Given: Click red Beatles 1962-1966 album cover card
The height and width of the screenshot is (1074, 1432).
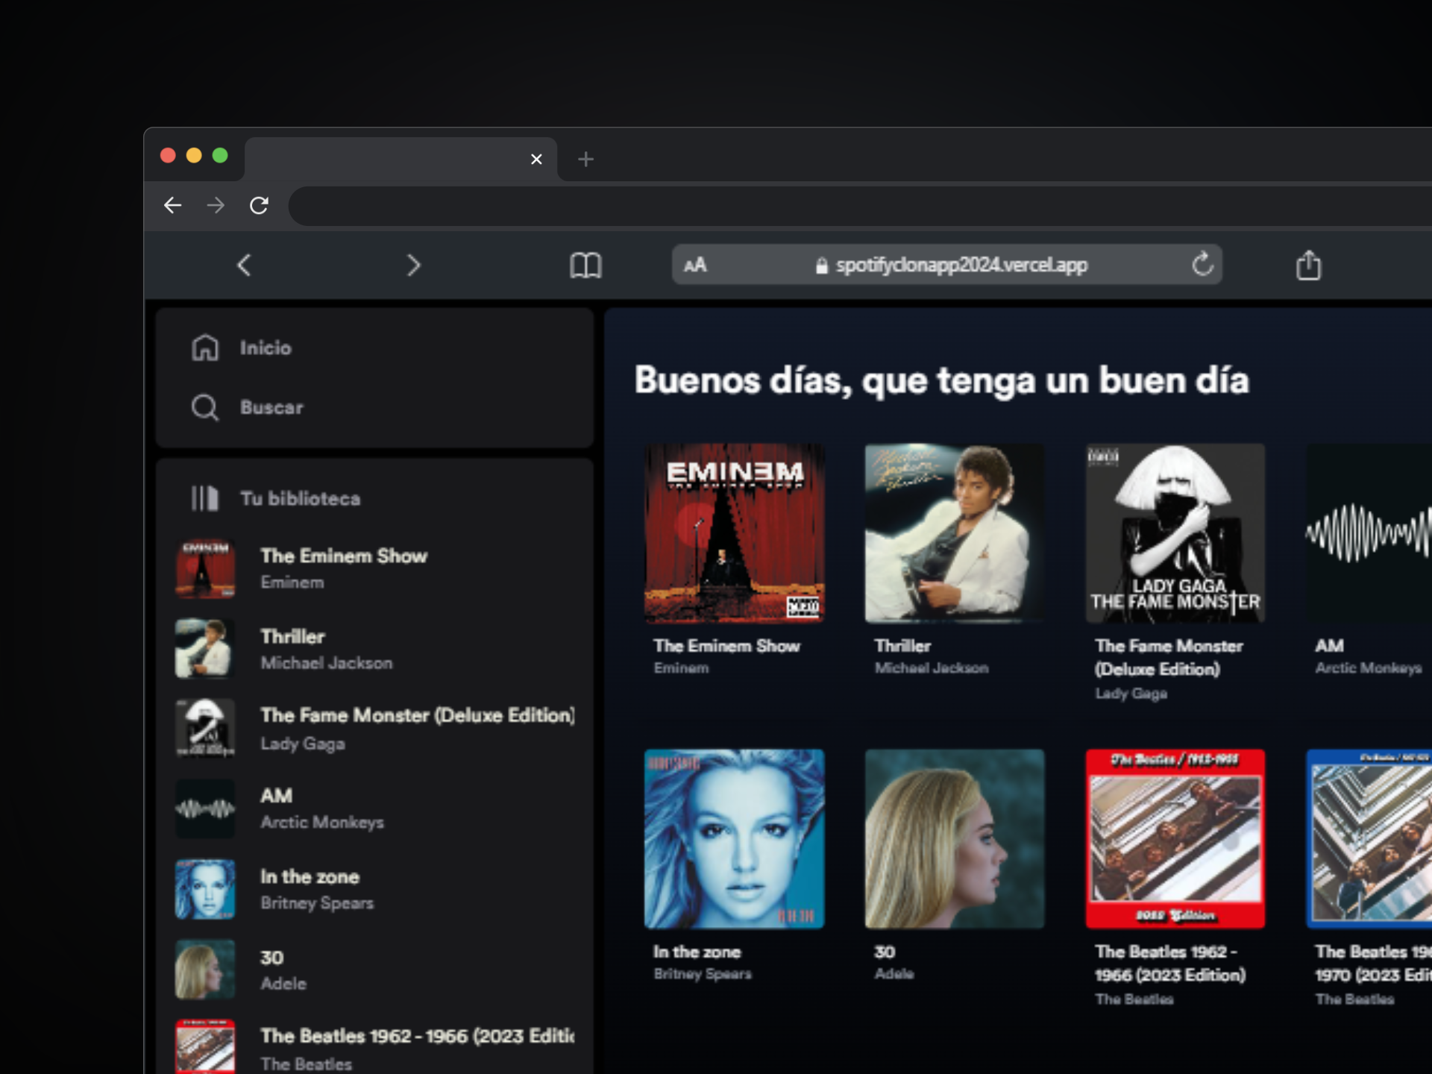Looking at the screenshot, I should pos(1175,839).
